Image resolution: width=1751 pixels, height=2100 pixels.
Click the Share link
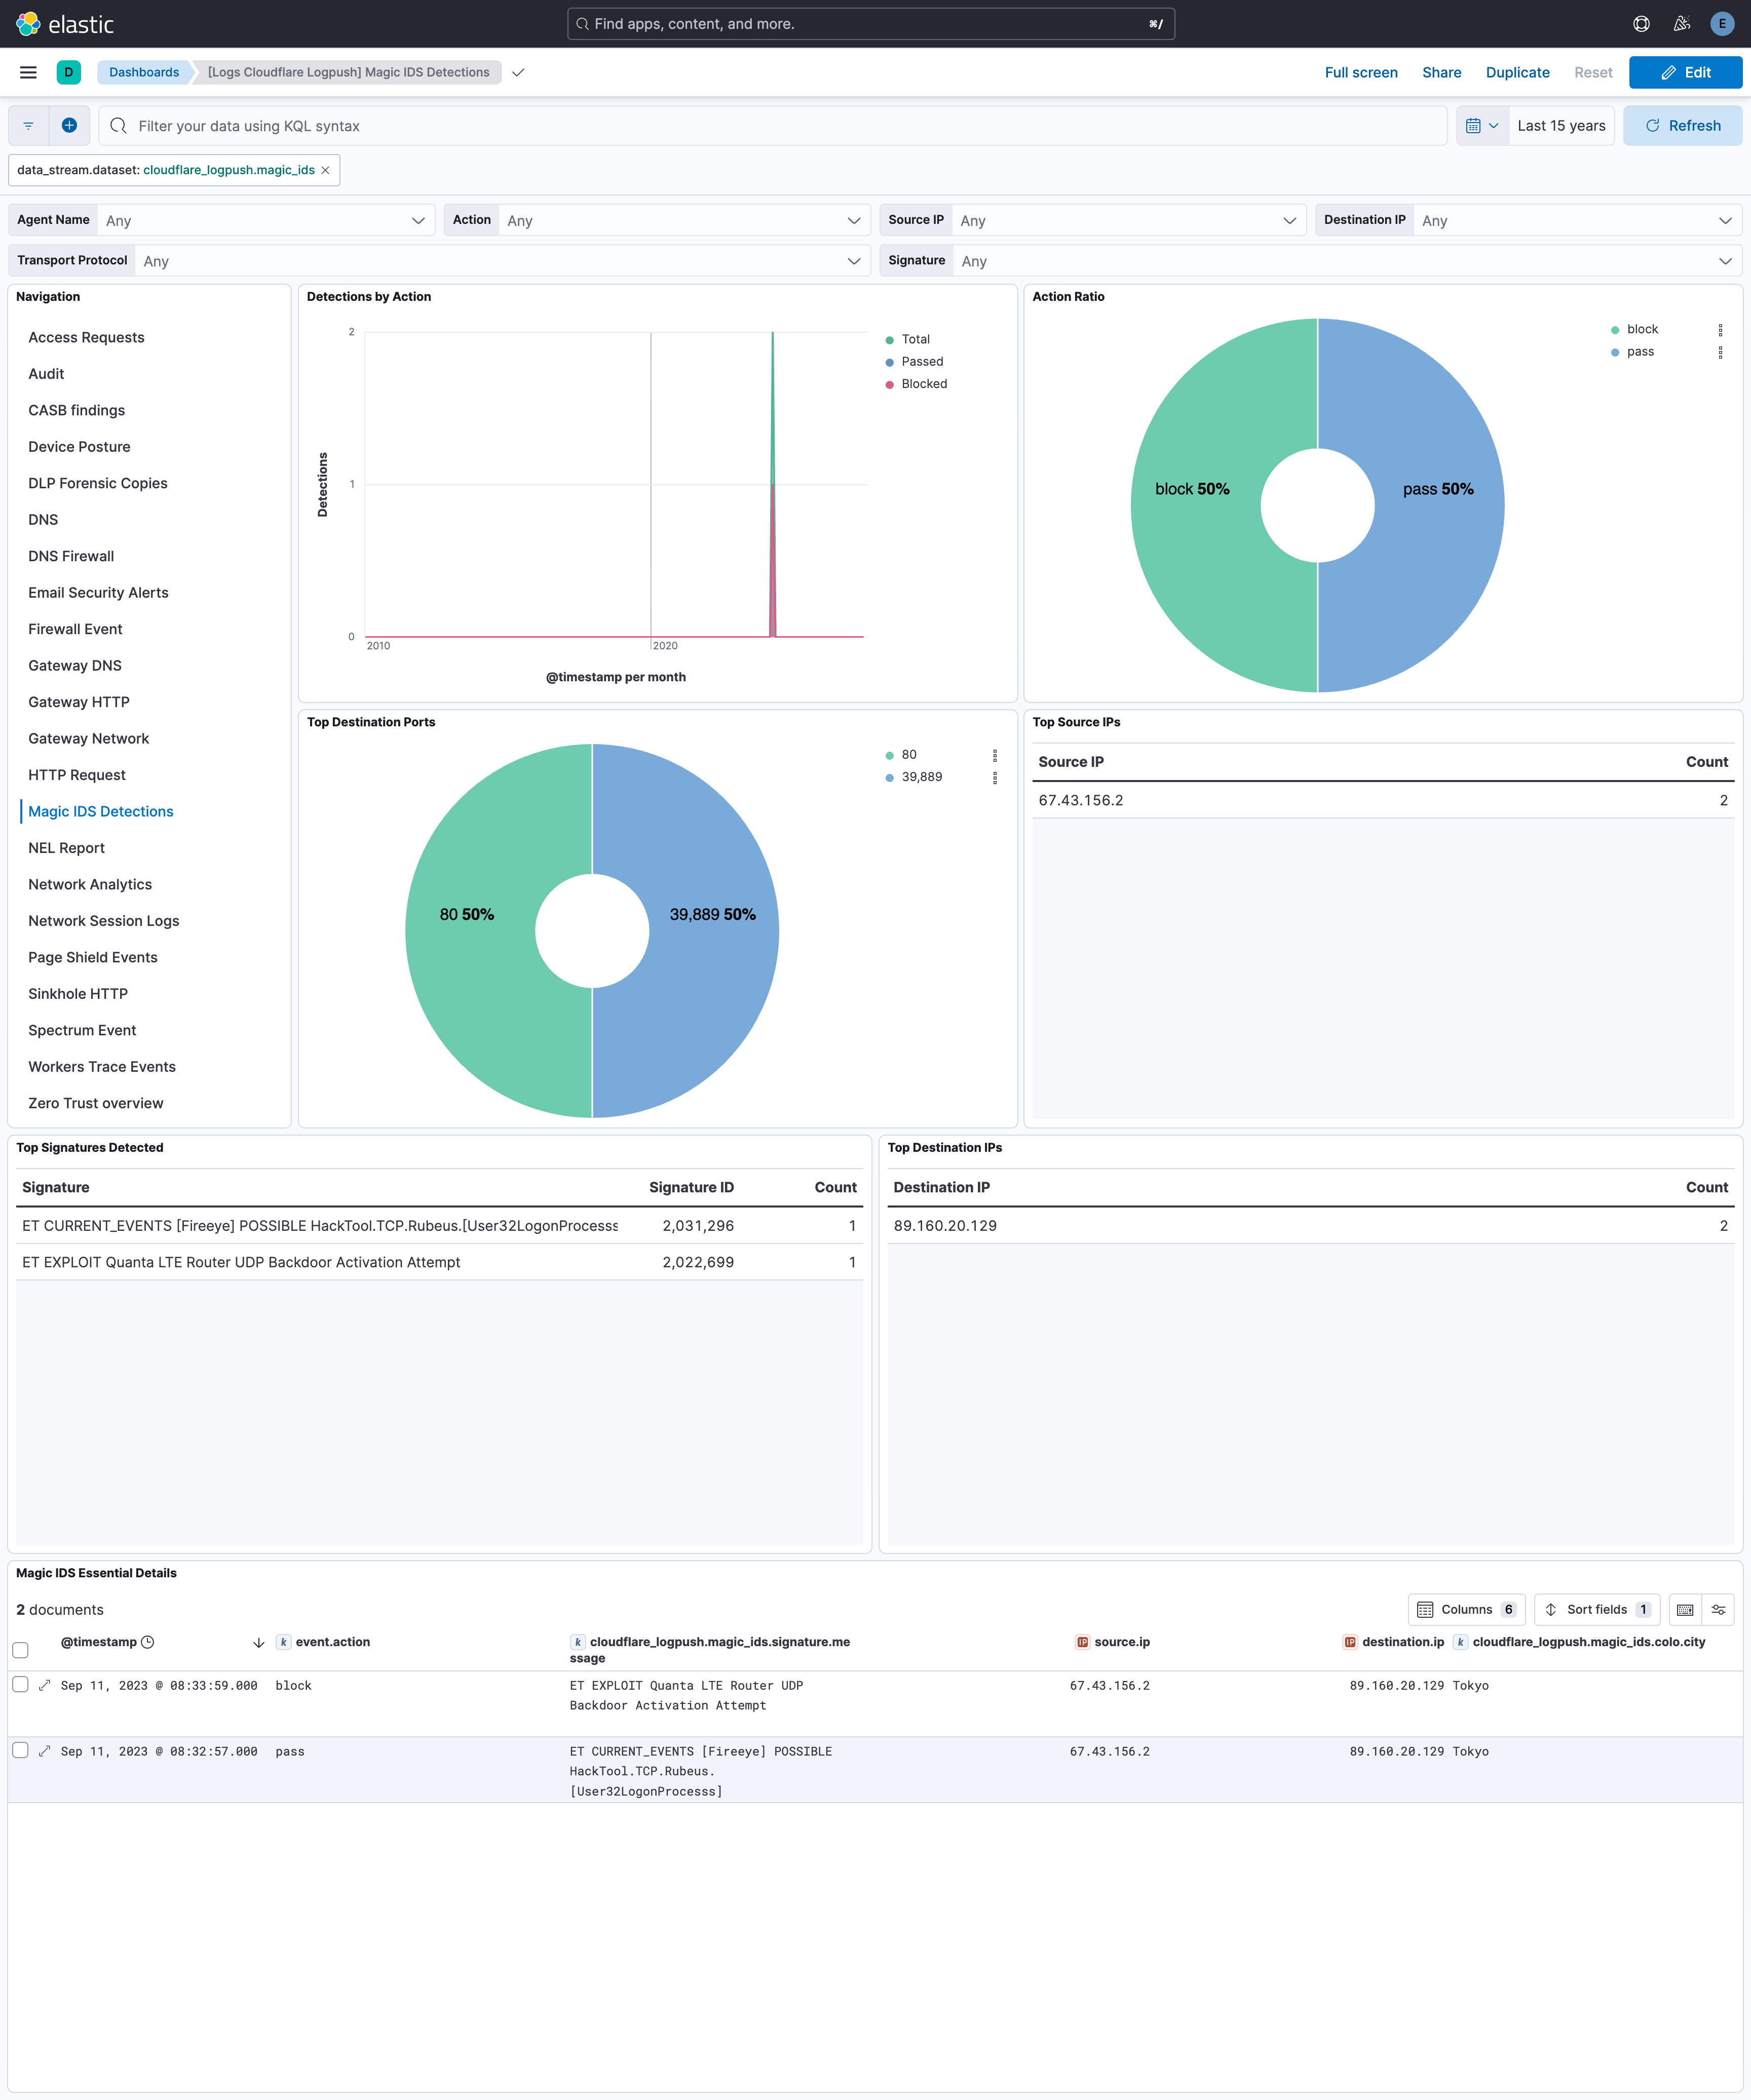[1441, 72]
